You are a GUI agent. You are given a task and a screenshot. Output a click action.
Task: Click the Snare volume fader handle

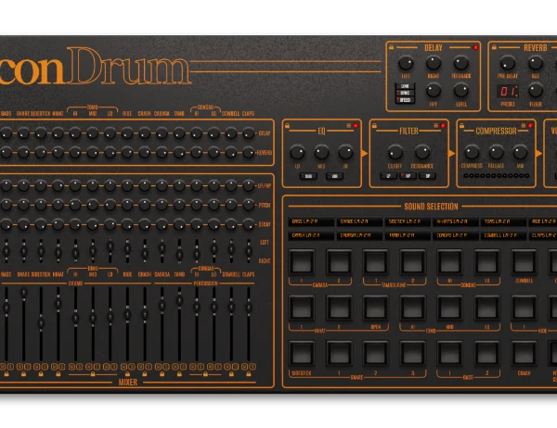(x=23, y=293)
